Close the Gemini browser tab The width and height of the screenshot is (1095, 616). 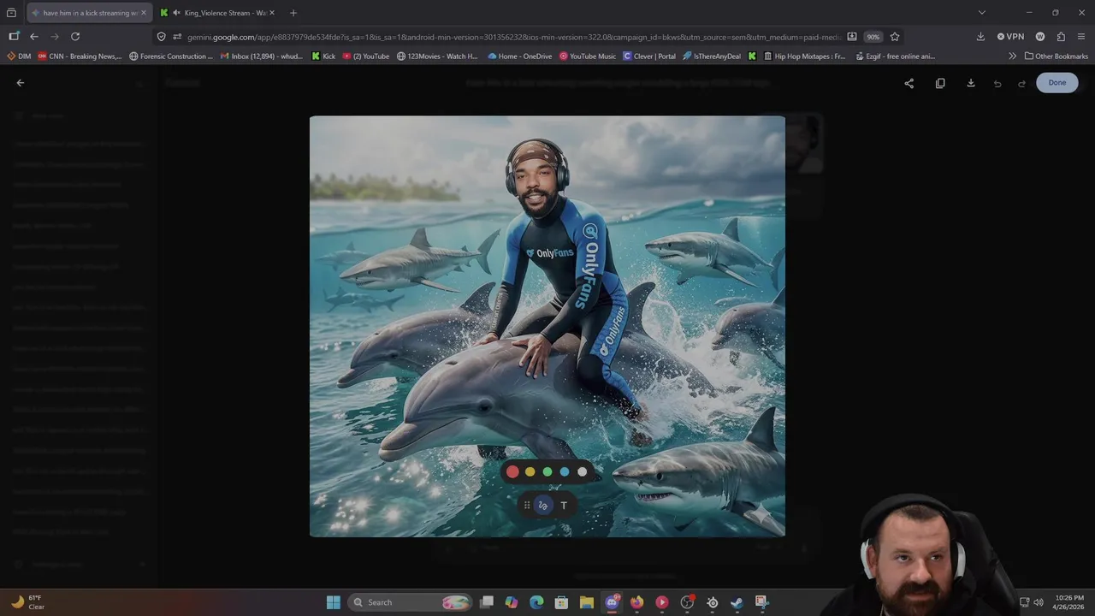[x=143, y=13]
